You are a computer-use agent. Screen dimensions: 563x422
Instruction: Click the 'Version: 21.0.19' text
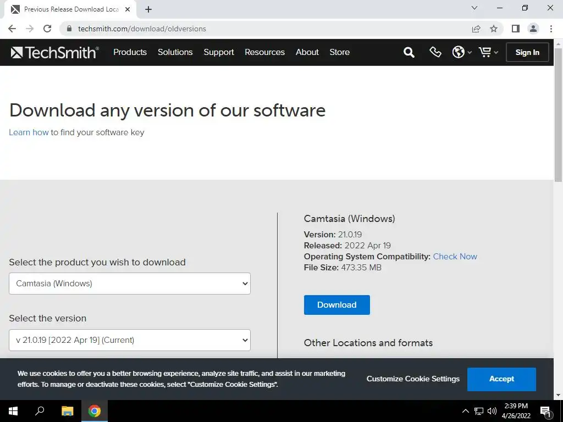pos(333,235)
